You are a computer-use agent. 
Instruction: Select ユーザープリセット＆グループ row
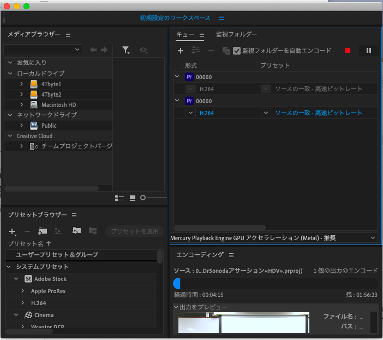[x=81, y=255]
